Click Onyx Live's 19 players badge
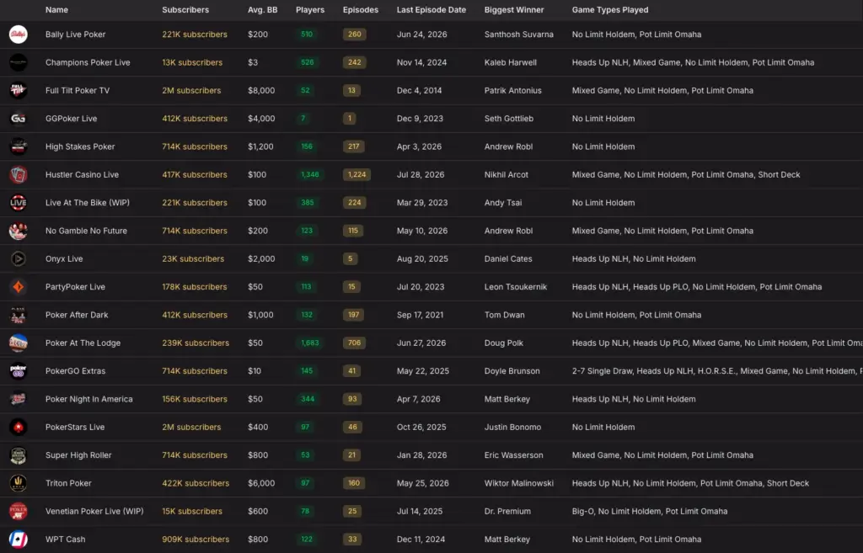Screen dimensions: 863x553 (x=304, y=258)
